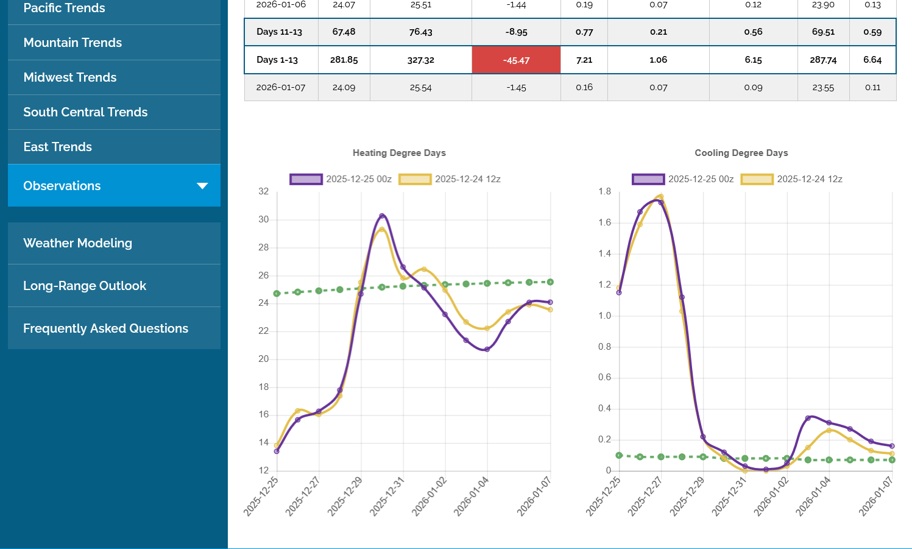The width and height of the screenshot is (912, 549).
Task: Click the 2026-01-07 date cell in table
Action: pos(281,88)
